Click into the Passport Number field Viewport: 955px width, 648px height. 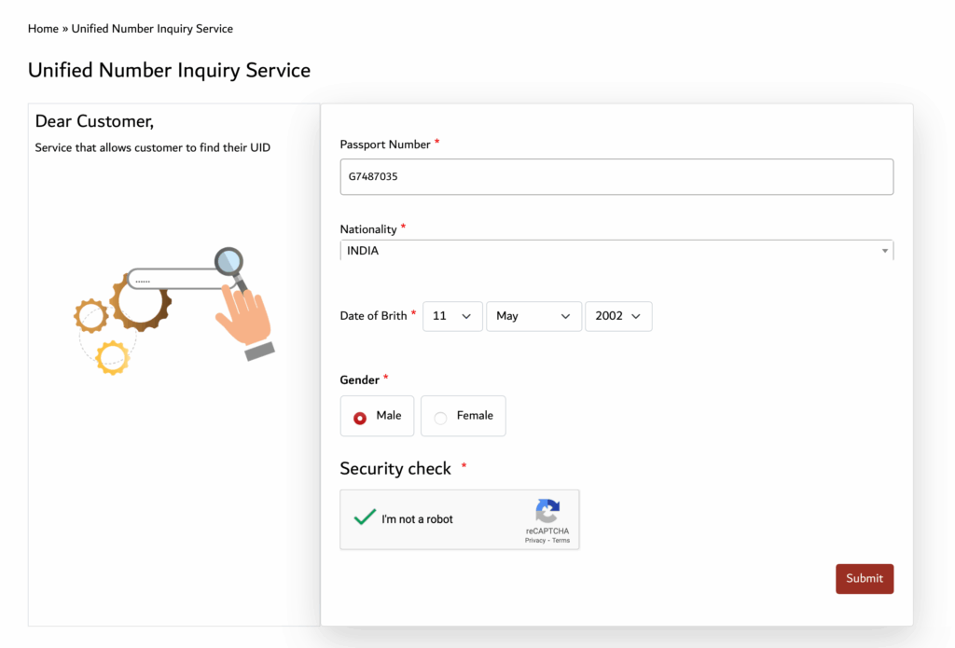(x=616, y=176)
